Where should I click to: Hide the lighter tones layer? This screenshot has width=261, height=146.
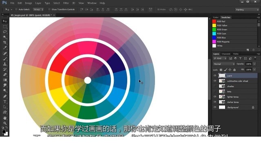(x=215, y=97)
